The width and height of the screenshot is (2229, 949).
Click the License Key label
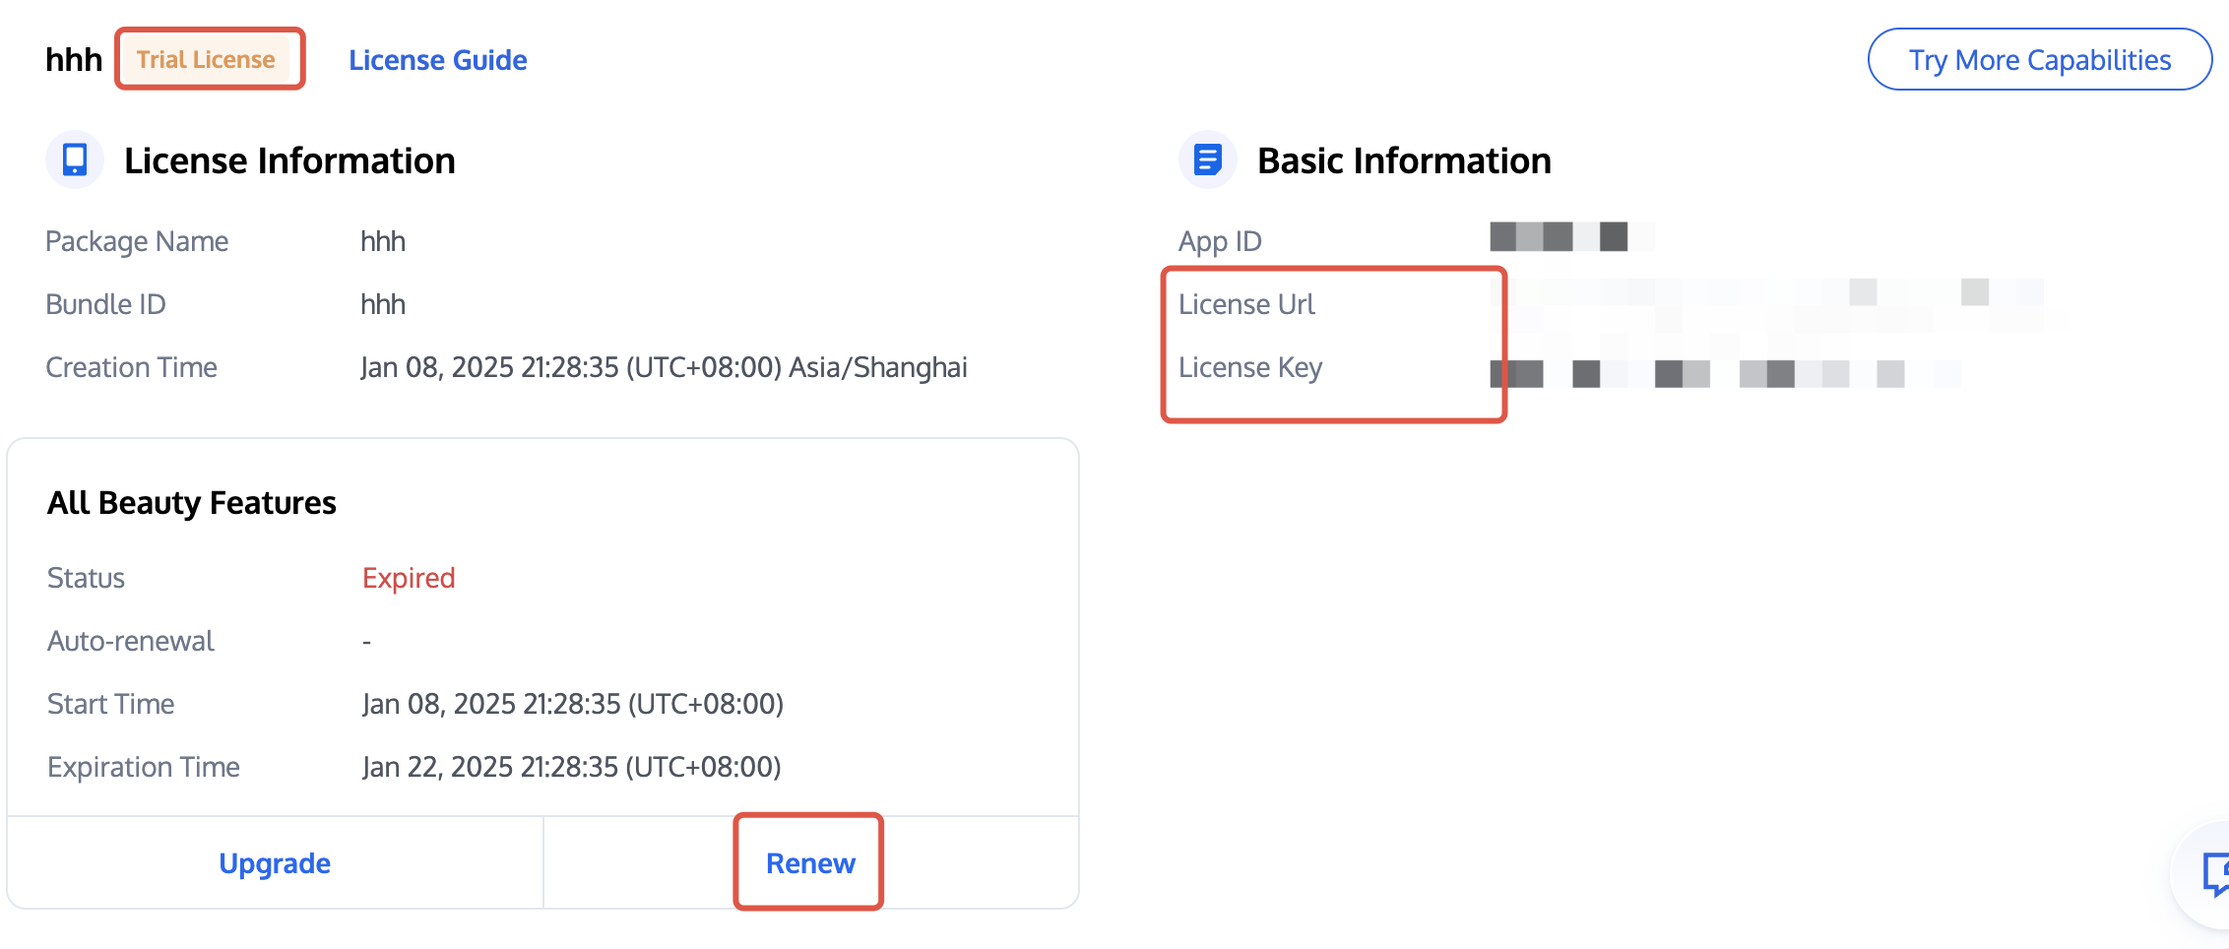1249,367
